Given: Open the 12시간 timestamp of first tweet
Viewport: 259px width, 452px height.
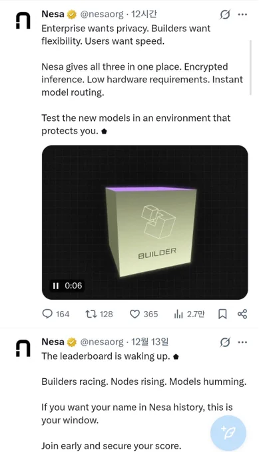Looking at the screenshot, I should (144, 14).
